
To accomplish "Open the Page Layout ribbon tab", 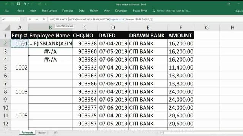I will [x=49, y=11].
